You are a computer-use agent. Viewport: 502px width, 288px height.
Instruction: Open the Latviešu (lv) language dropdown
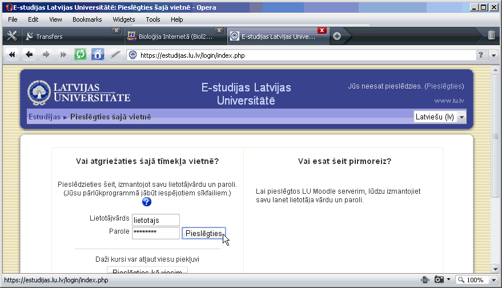[440, 117]
